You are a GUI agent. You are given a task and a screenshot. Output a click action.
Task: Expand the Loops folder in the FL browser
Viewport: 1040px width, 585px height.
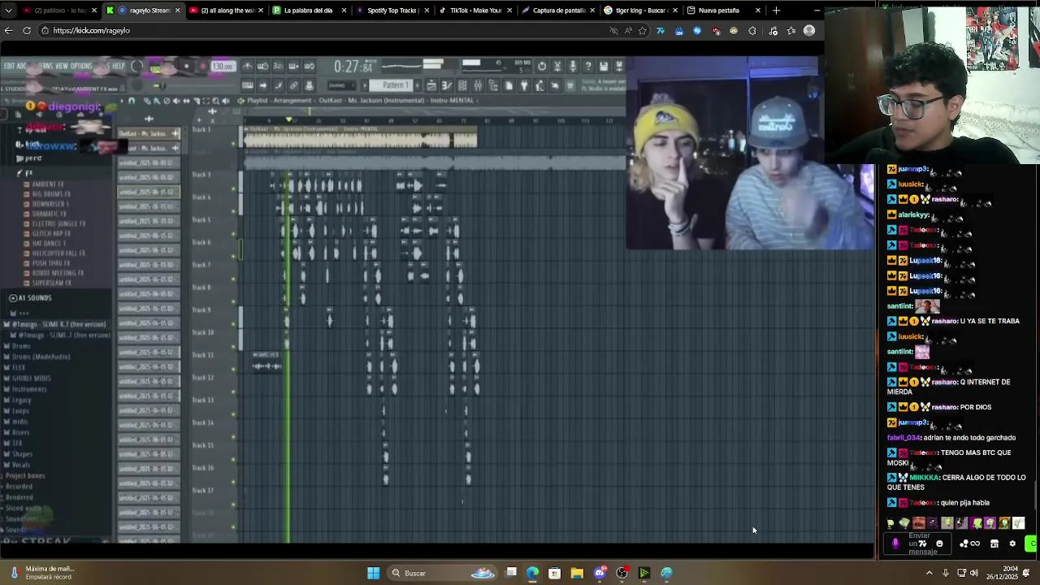pyautogui.click(x=20, y=410)
